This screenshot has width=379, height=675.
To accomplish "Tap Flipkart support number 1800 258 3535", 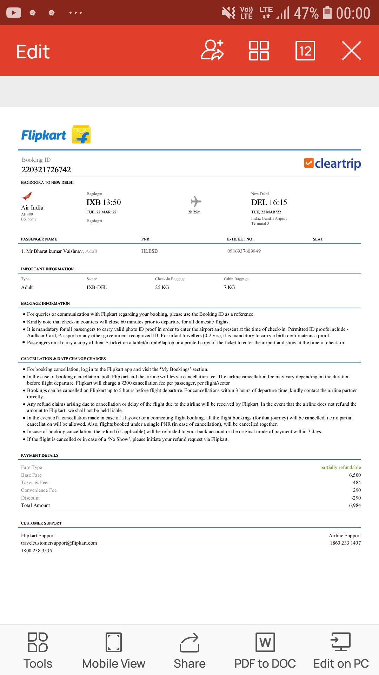I will [36, 551].
